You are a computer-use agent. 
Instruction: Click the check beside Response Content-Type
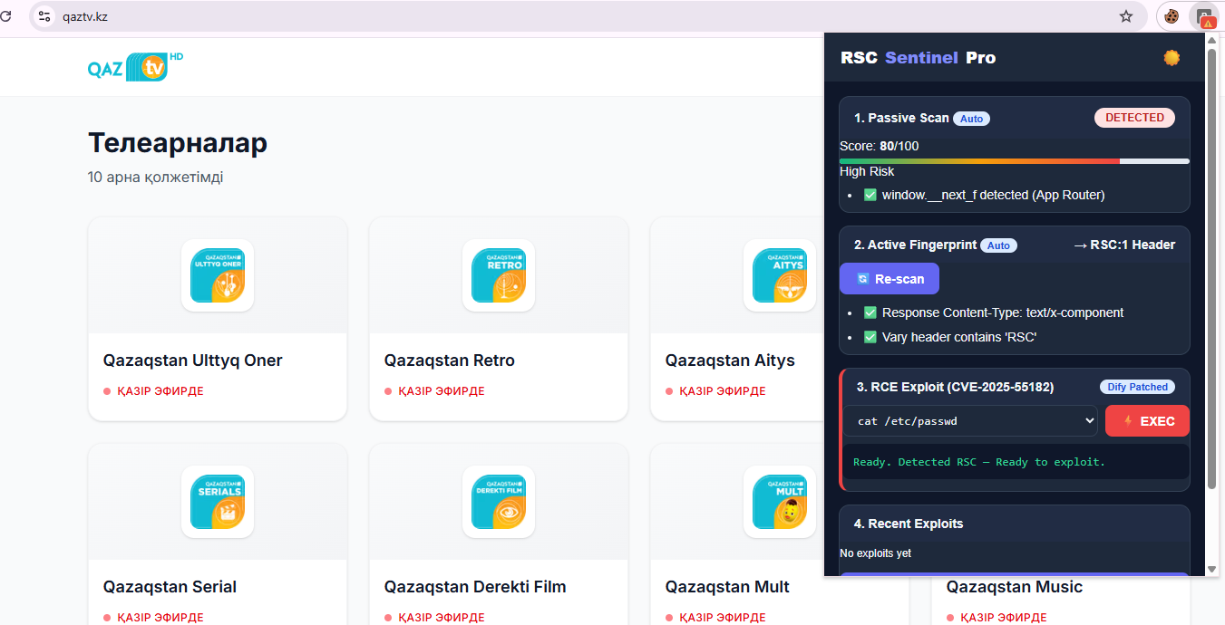pos(870,312)
